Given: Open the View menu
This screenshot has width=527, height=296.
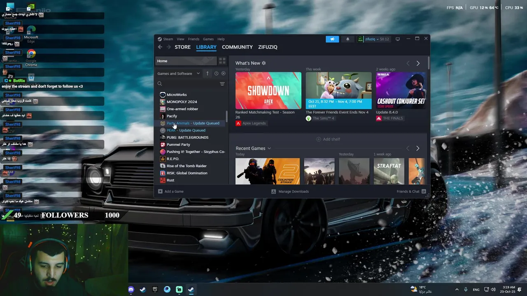Looking at the screenshot, I should click(x=180, y=39).
